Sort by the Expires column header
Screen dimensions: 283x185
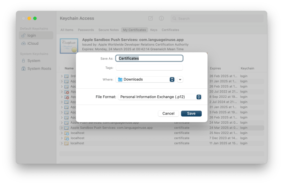point(215,68)
